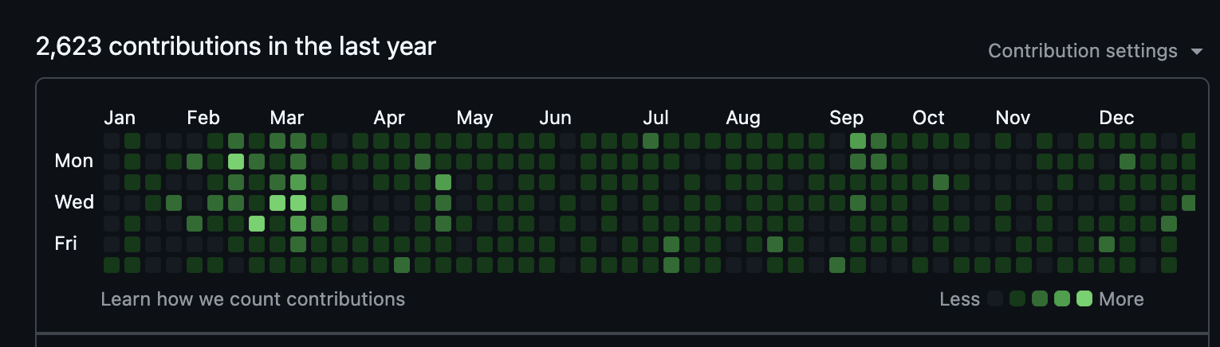The width and height of the screenshot is (1220, 347).
Task: Open 'Learn how we count contributions' link
Action: click(253, 299)
